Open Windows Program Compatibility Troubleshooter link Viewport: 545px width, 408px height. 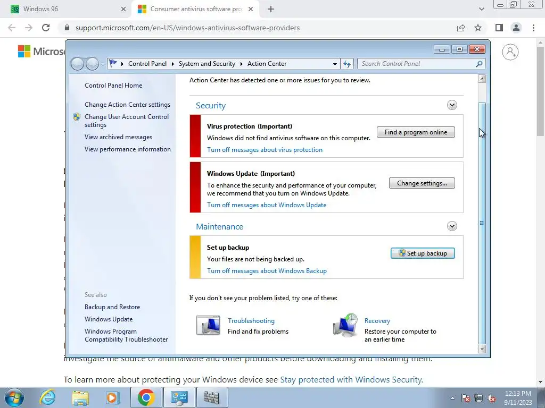point(126,336)
